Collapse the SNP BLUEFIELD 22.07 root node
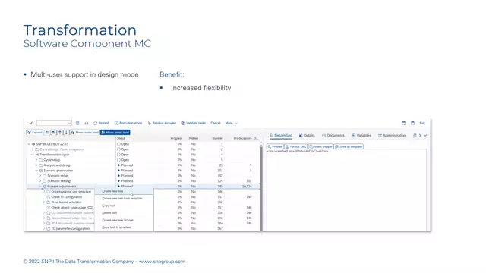486x273 pixels. (x=29, y=144)
